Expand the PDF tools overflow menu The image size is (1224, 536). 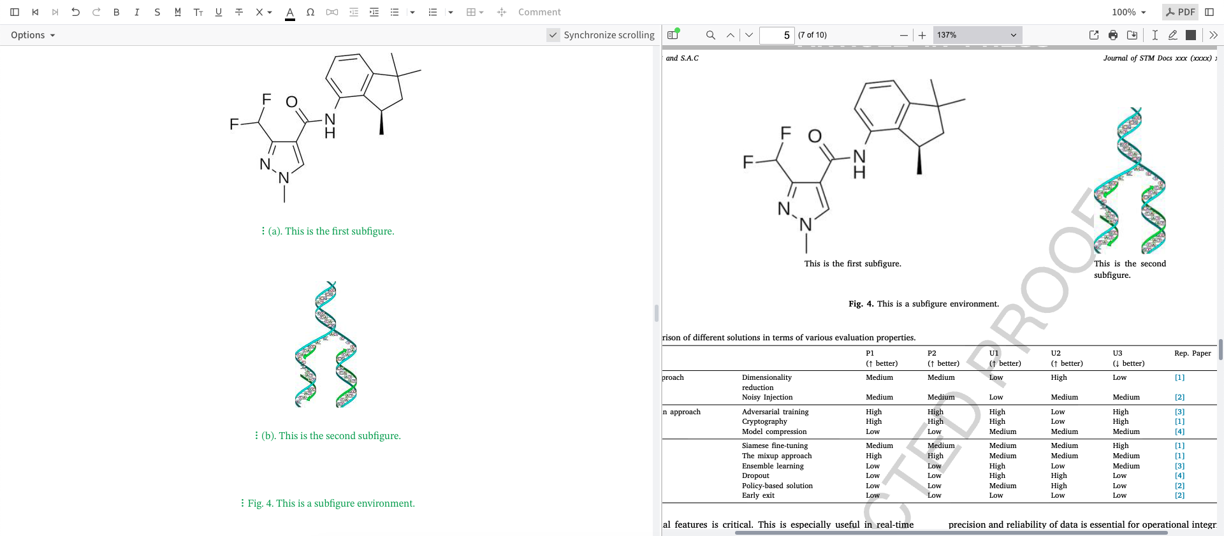1213,35
